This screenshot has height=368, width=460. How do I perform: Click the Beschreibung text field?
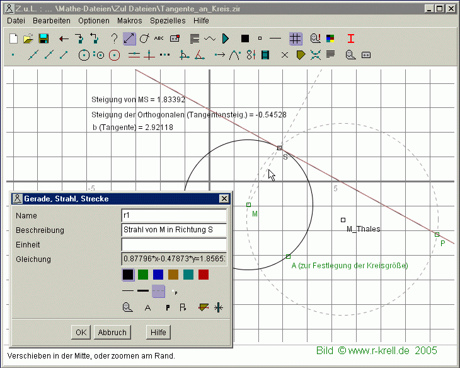tap(174, 230)
